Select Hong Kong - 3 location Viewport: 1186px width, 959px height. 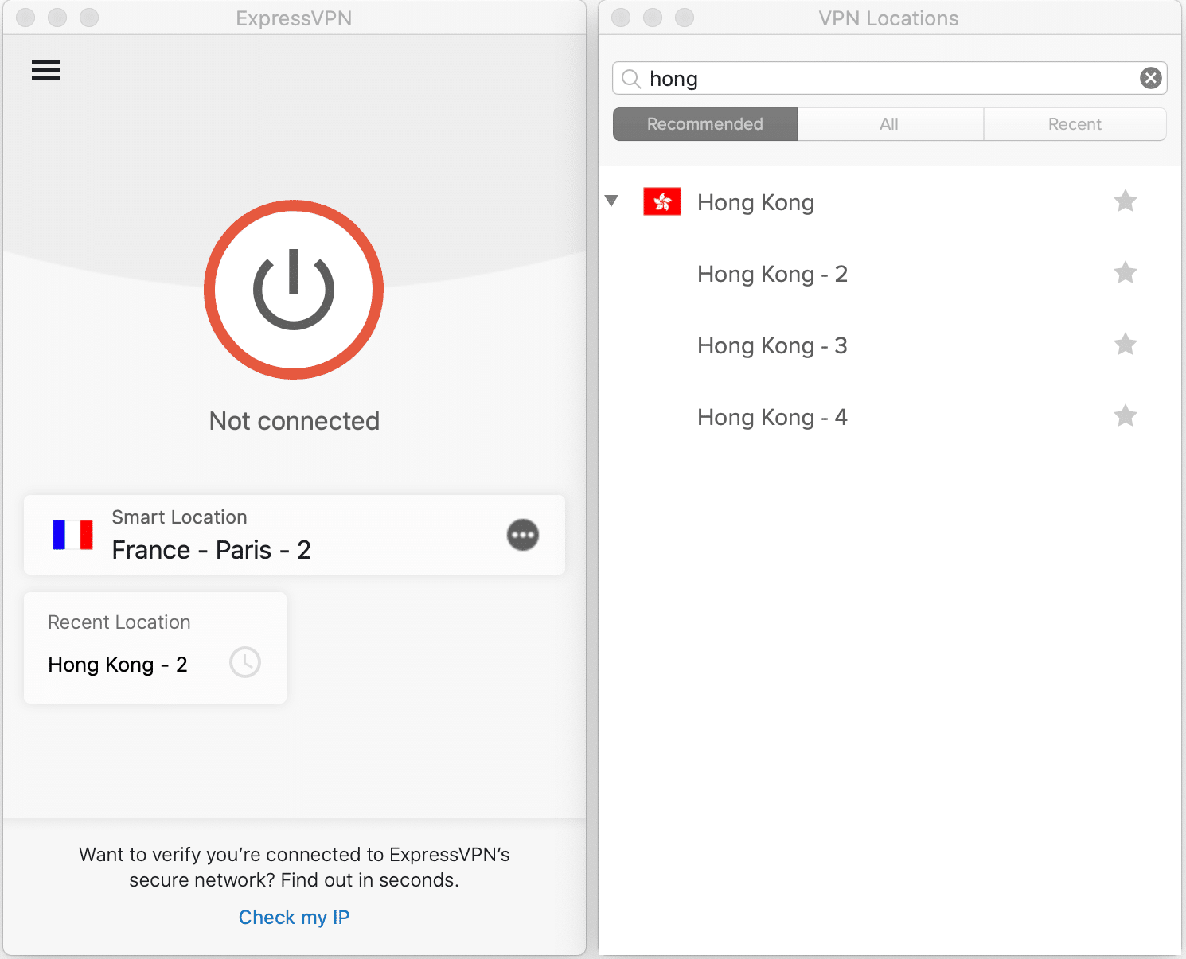[889, 345]
